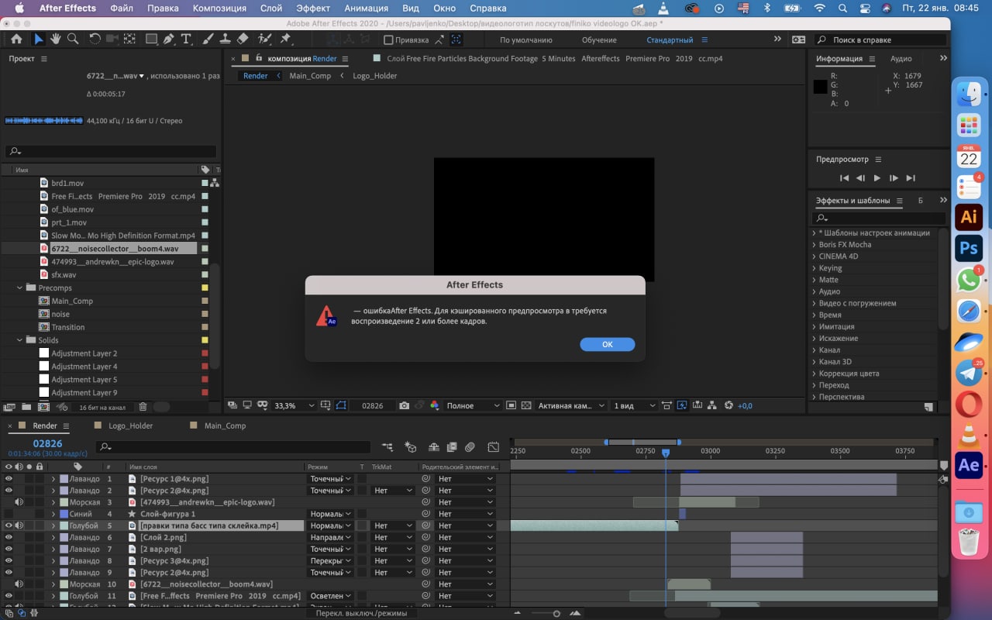Hide layer 11 Free Fire video

click(9, 596)
